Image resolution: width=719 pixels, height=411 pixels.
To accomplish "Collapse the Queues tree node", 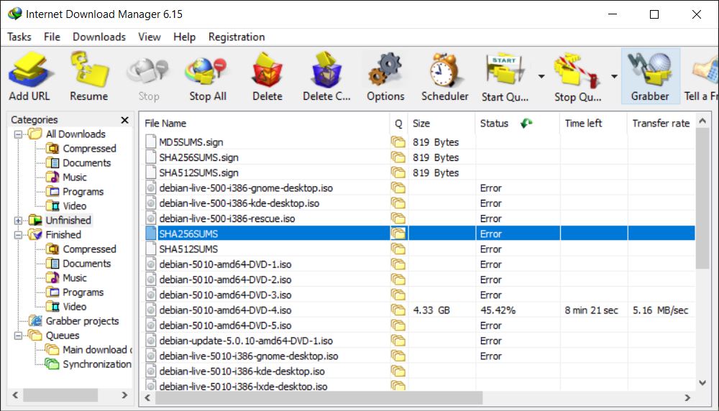I will pos(19,336).
